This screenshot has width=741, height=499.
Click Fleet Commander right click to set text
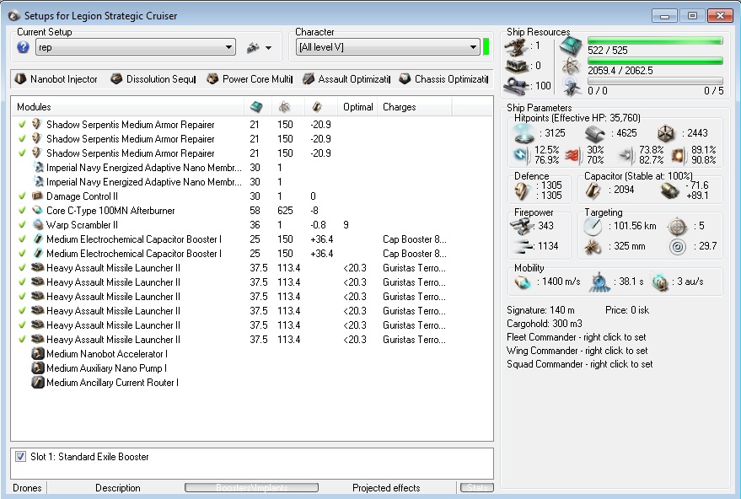click(577, 337)
